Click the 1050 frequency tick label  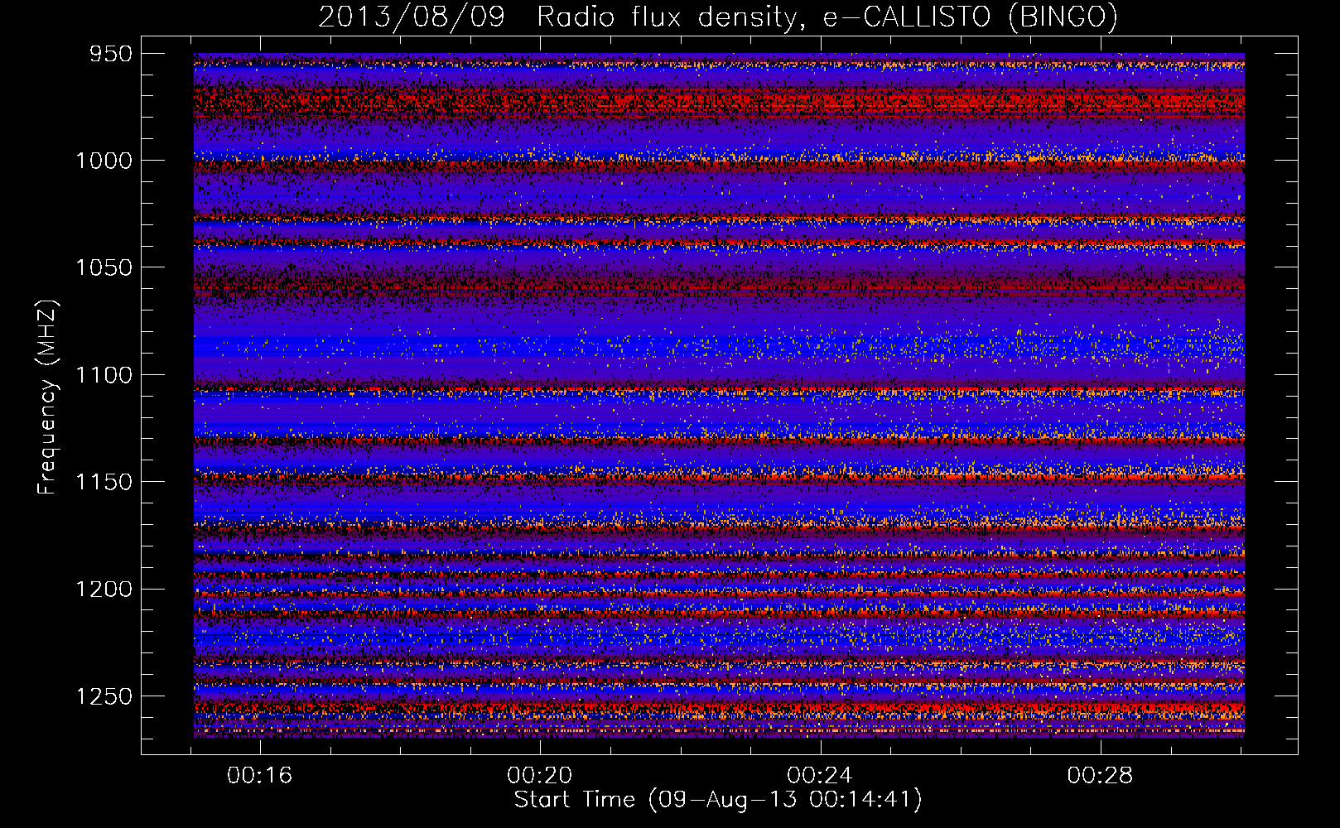point(104,267)
